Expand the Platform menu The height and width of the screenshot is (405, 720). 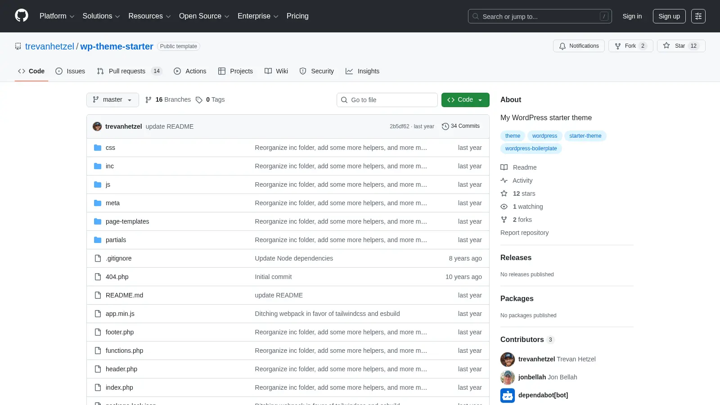pyautogui.click(x=57, y=16)
